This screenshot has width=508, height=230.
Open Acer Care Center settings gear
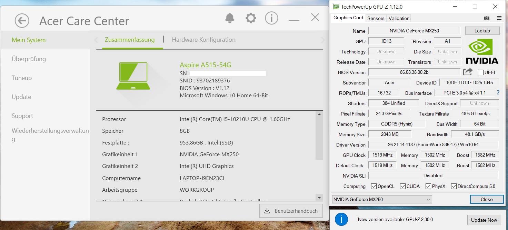(x=251, y=18)
